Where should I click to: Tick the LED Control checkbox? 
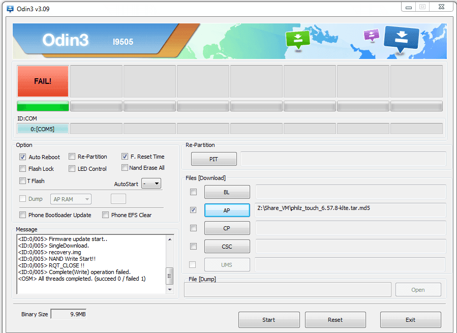click(72, 169)
